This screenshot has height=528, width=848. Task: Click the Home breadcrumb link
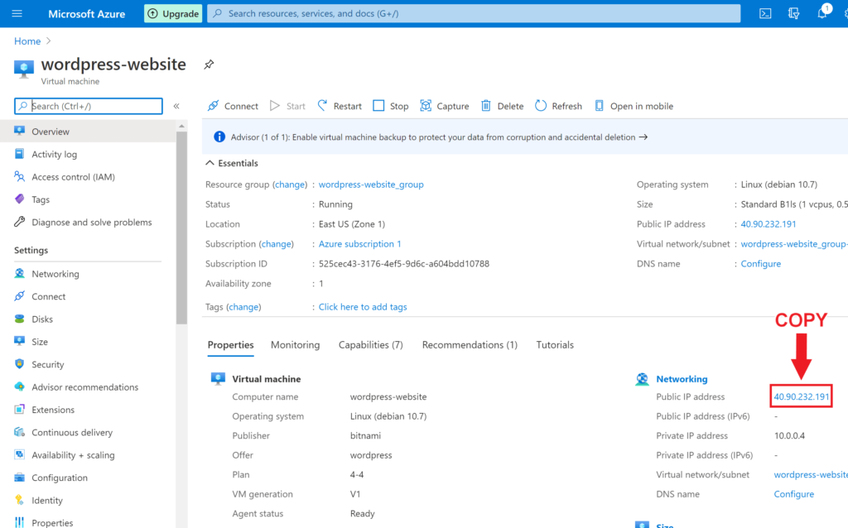click(x=27, y=41)
